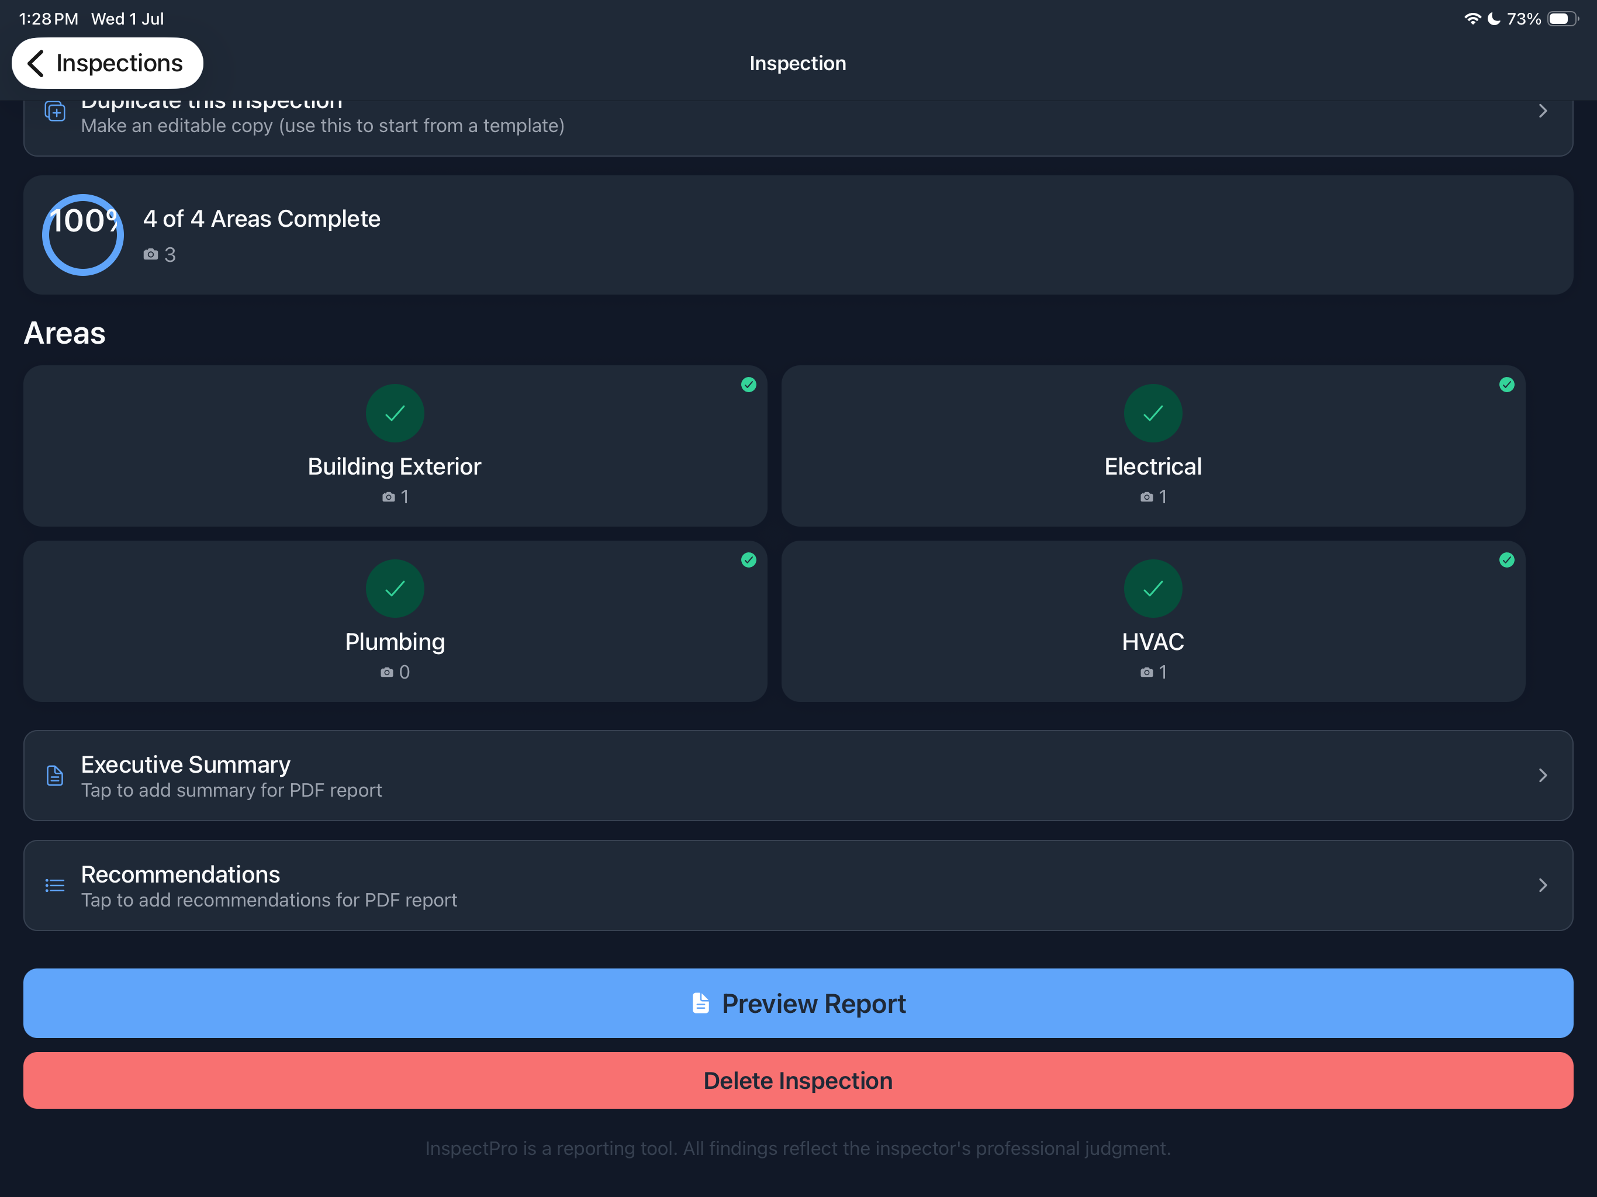Open the Building Exterior area card
Image resolution: width=1597 pixels, height=1197 pixels.
395,445
